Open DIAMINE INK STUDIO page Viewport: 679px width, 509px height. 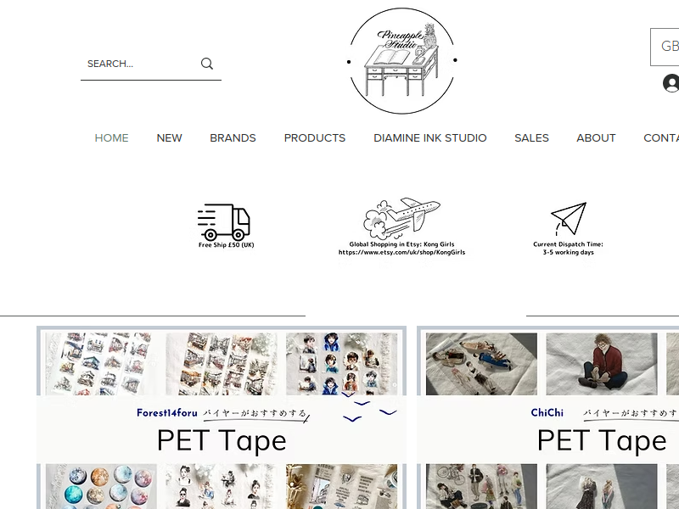[430, 137]
